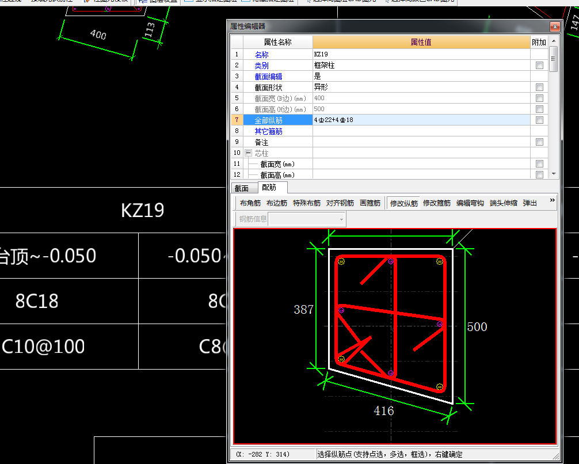This screenshot has height=464, width=579.
Task: Open the 钢筋信息 dropdown
Action: [x=341, y=219]
